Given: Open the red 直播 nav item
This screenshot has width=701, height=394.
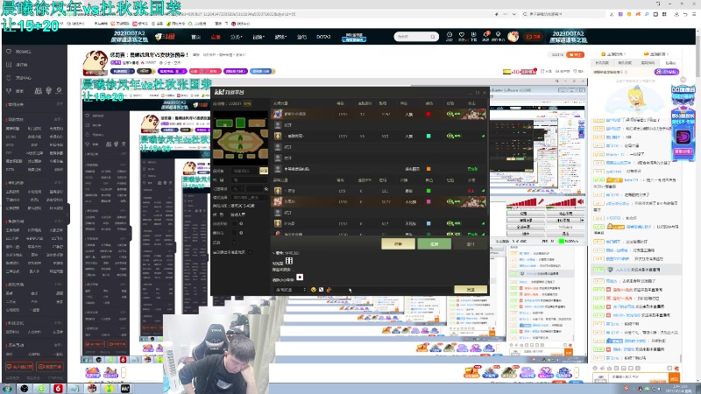Looking at the screenshot, I should click(216, 37).
